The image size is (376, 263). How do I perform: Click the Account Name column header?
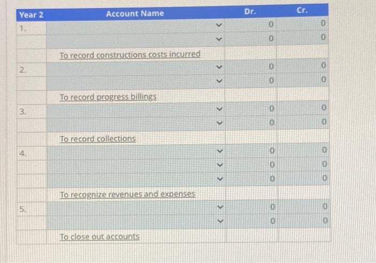click(135, 13)
